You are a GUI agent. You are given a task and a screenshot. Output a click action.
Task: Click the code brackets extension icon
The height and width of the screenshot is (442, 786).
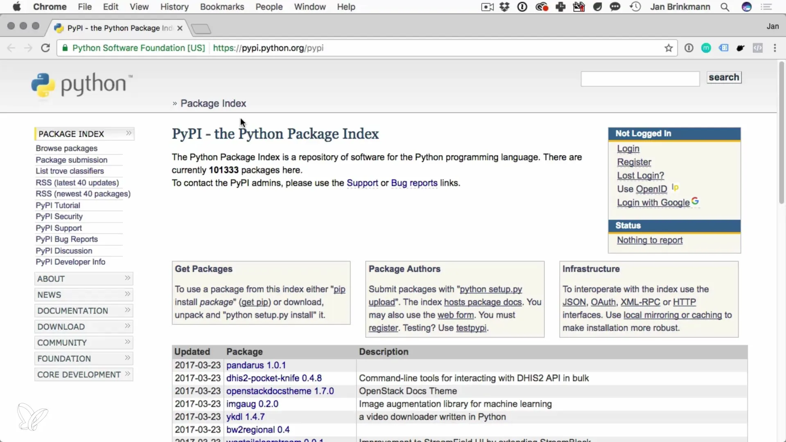[x=758, y=48]
